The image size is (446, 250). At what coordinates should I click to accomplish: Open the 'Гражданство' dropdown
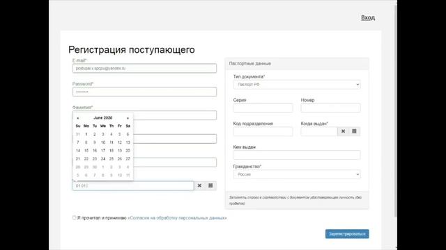(x=297, y=174)
